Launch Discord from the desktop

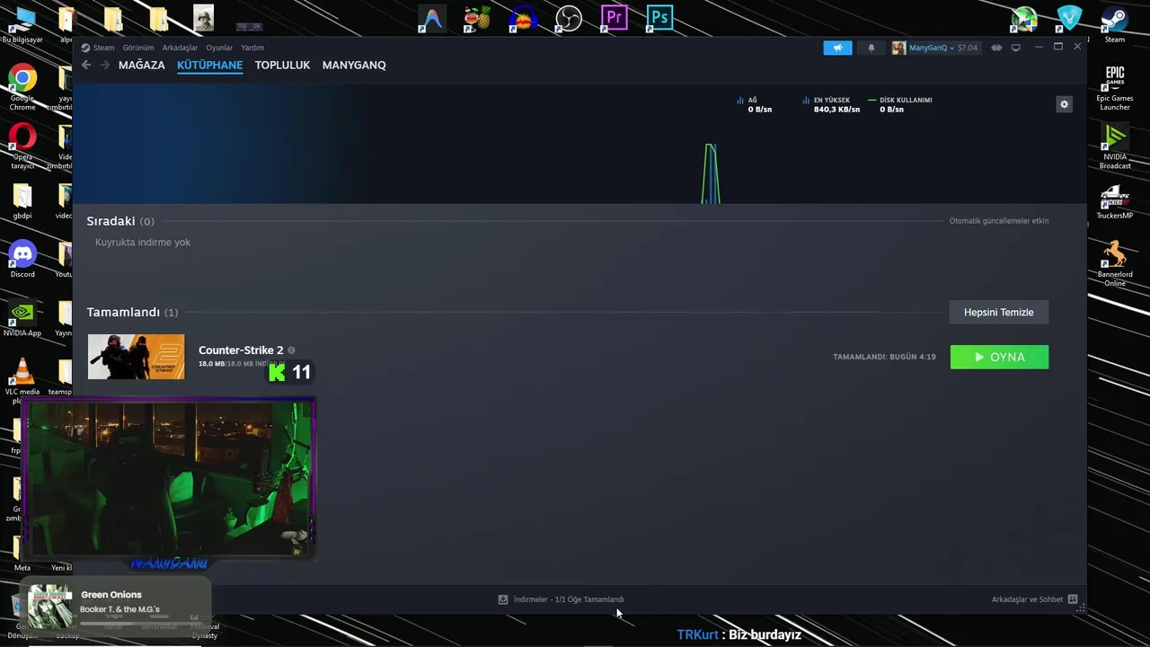[22, 260]
